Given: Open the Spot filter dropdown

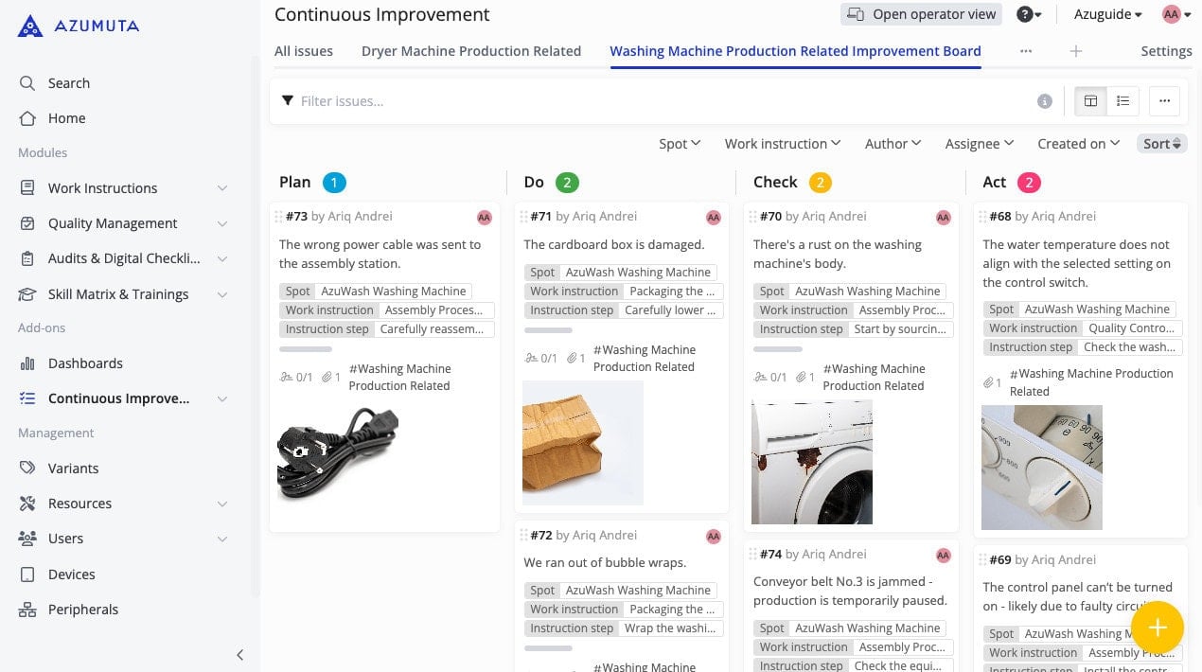Looking at the screenshot, I should tap(679, 144).
